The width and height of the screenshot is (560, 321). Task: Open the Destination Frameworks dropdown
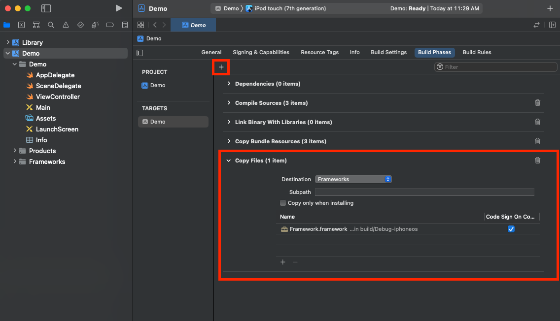point(353,179)
